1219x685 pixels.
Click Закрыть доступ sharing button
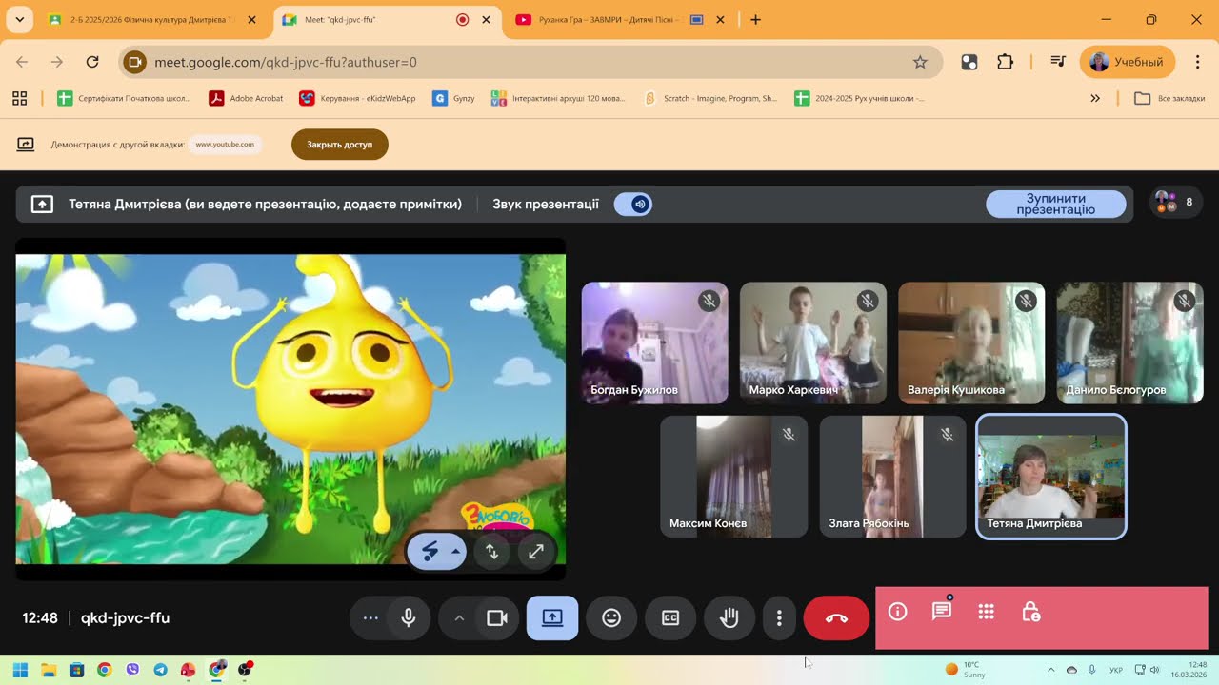[339, 145]
